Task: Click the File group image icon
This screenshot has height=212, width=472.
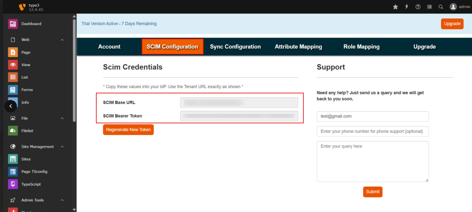Action: [13, 118]
